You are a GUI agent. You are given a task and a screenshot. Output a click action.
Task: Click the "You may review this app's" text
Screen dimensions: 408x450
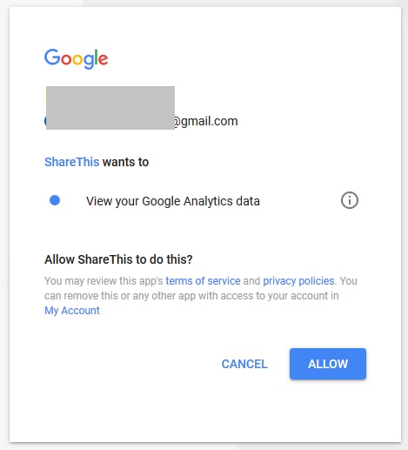click(104, 281)
